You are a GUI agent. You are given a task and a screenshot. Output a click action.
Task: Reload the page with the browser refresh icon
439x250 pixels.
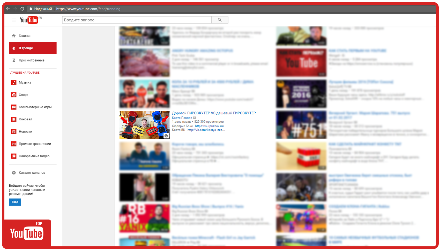click(22, 9)
